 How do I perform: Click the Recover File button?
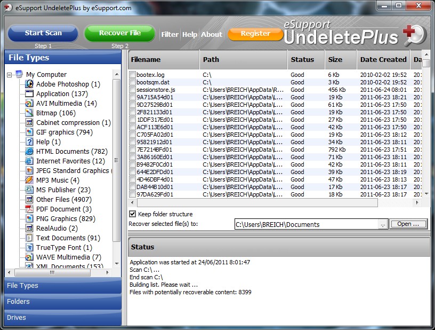(120, 33)
